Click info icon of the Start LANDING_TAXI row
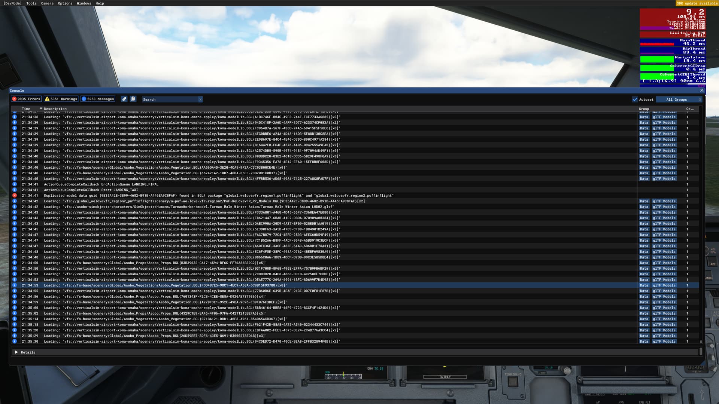This screenshot has height=404, width=719. (15, 190)
